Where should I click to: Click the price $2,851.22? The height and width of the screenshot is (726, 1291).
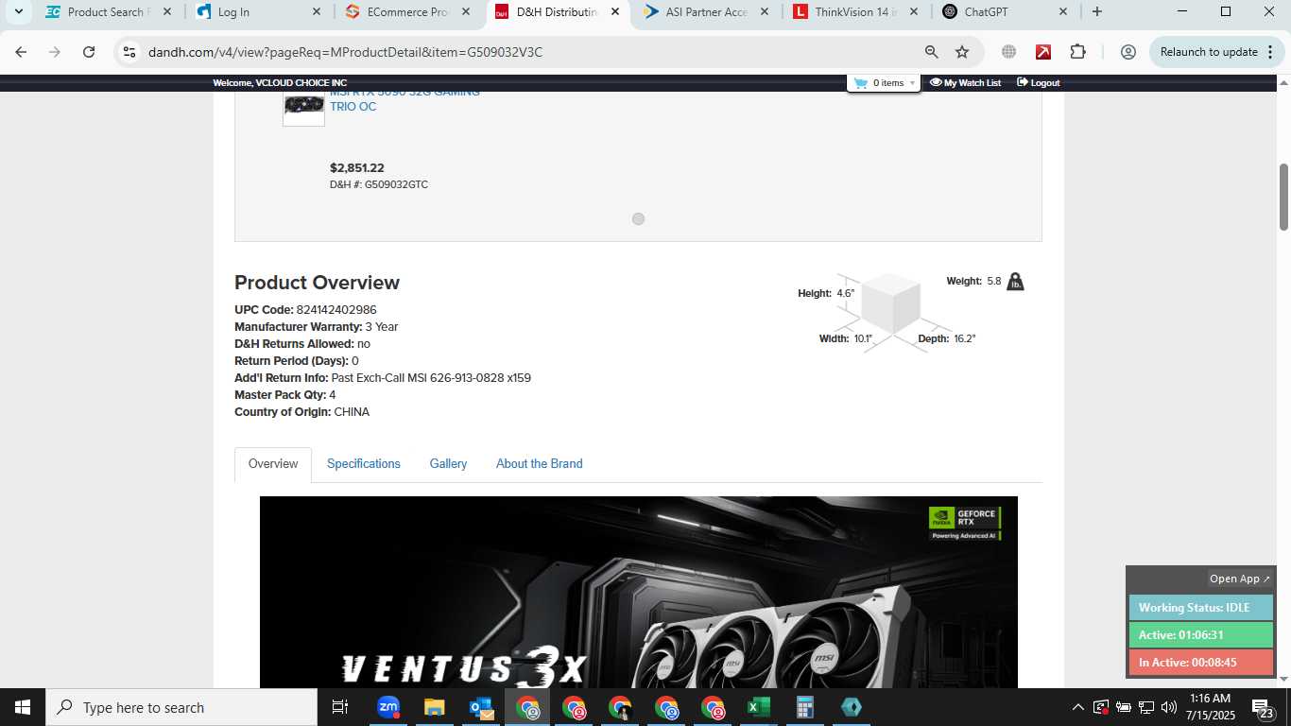point(357,168)
